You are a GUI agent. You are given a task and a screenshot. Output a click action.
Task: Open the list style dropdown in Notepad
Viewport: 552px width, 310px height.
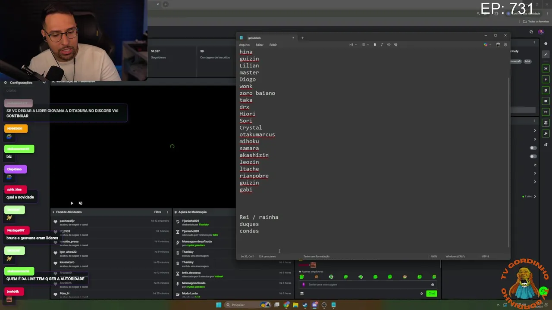pos(364,45)
